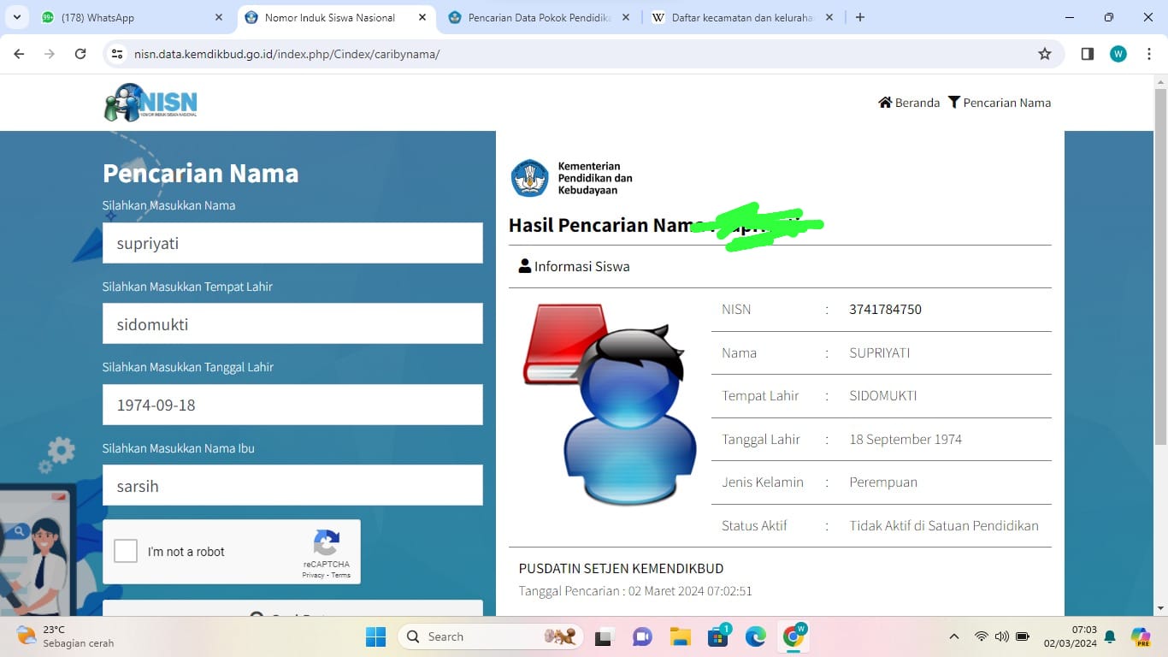Open Microsoft Edge from taskbar

click(755, 636)
